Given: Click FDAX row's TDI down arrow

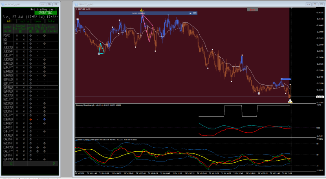Looking at the screenshot, I should (31, 35).
